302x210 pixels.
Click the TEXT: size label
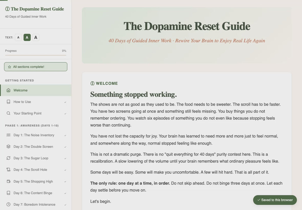click(9, 37)
